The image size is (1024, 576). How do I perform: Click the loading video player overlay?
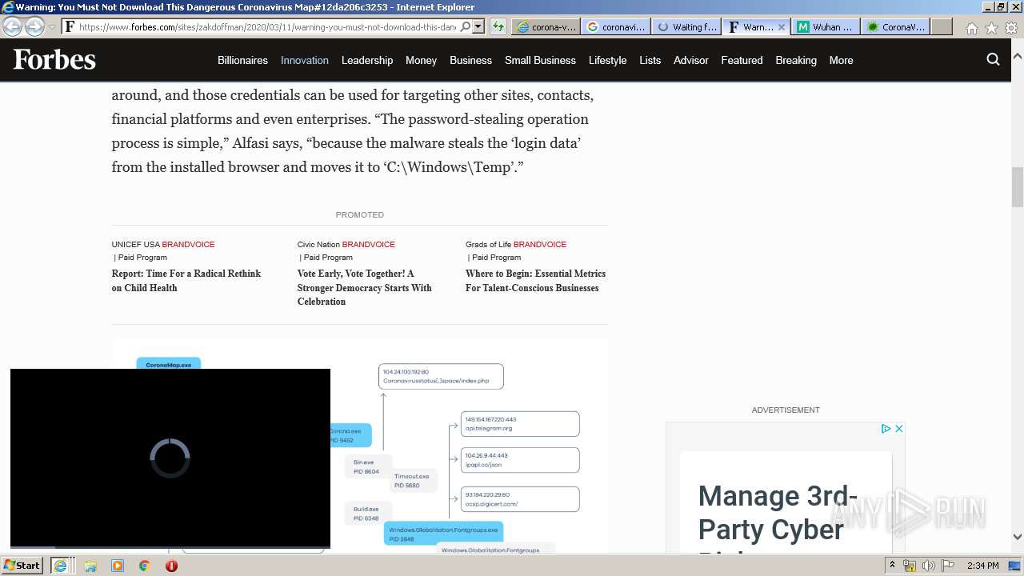coord(170,458)
